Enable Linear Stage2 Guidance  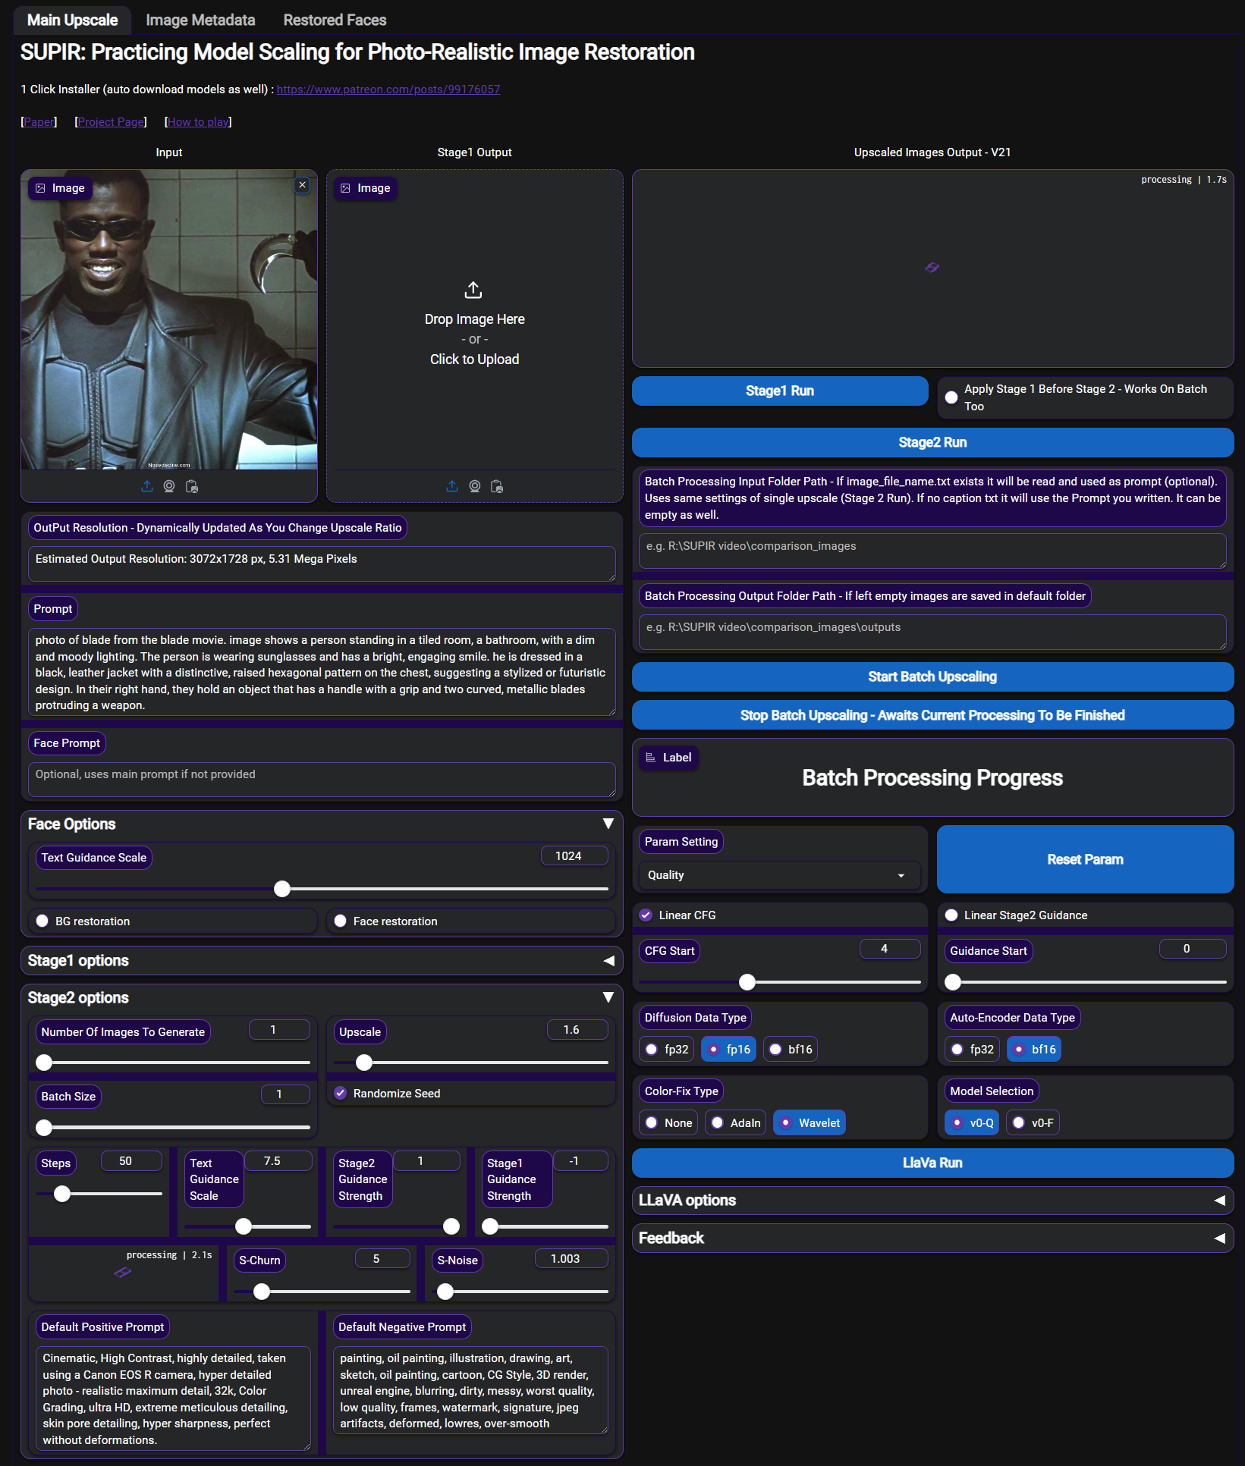pyautogui.click(x=951, y=915)
